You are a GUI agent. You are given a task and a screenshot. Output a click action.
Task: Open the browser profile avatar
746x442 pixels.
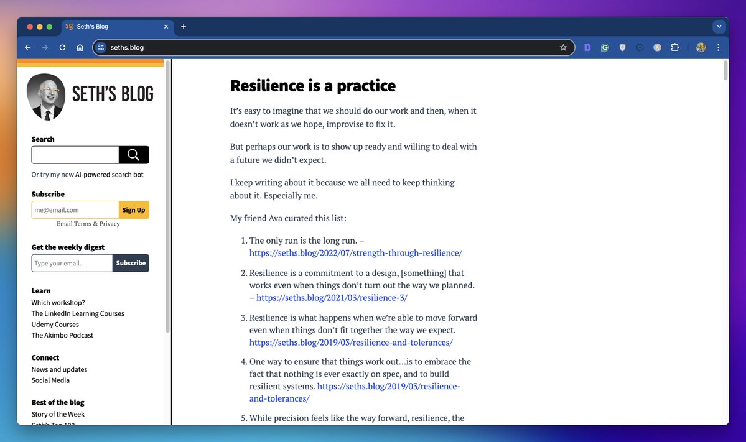701,47
